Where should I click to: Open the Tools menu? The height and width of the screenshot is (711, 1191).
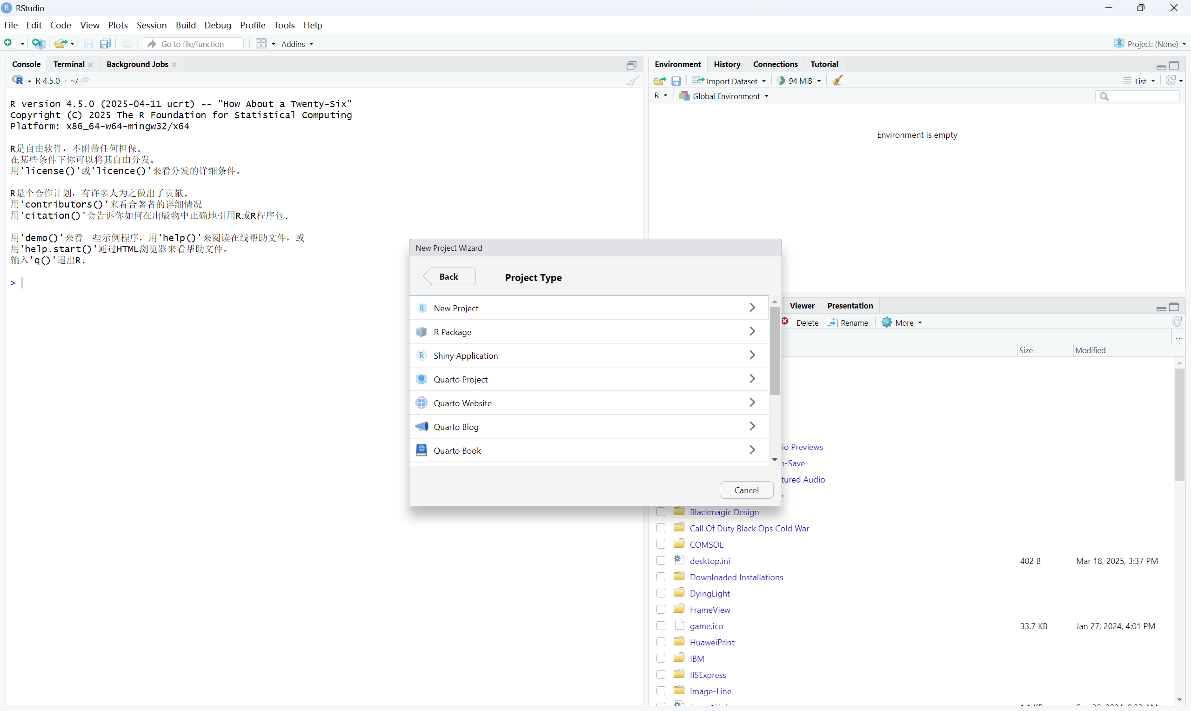[284, 25]
